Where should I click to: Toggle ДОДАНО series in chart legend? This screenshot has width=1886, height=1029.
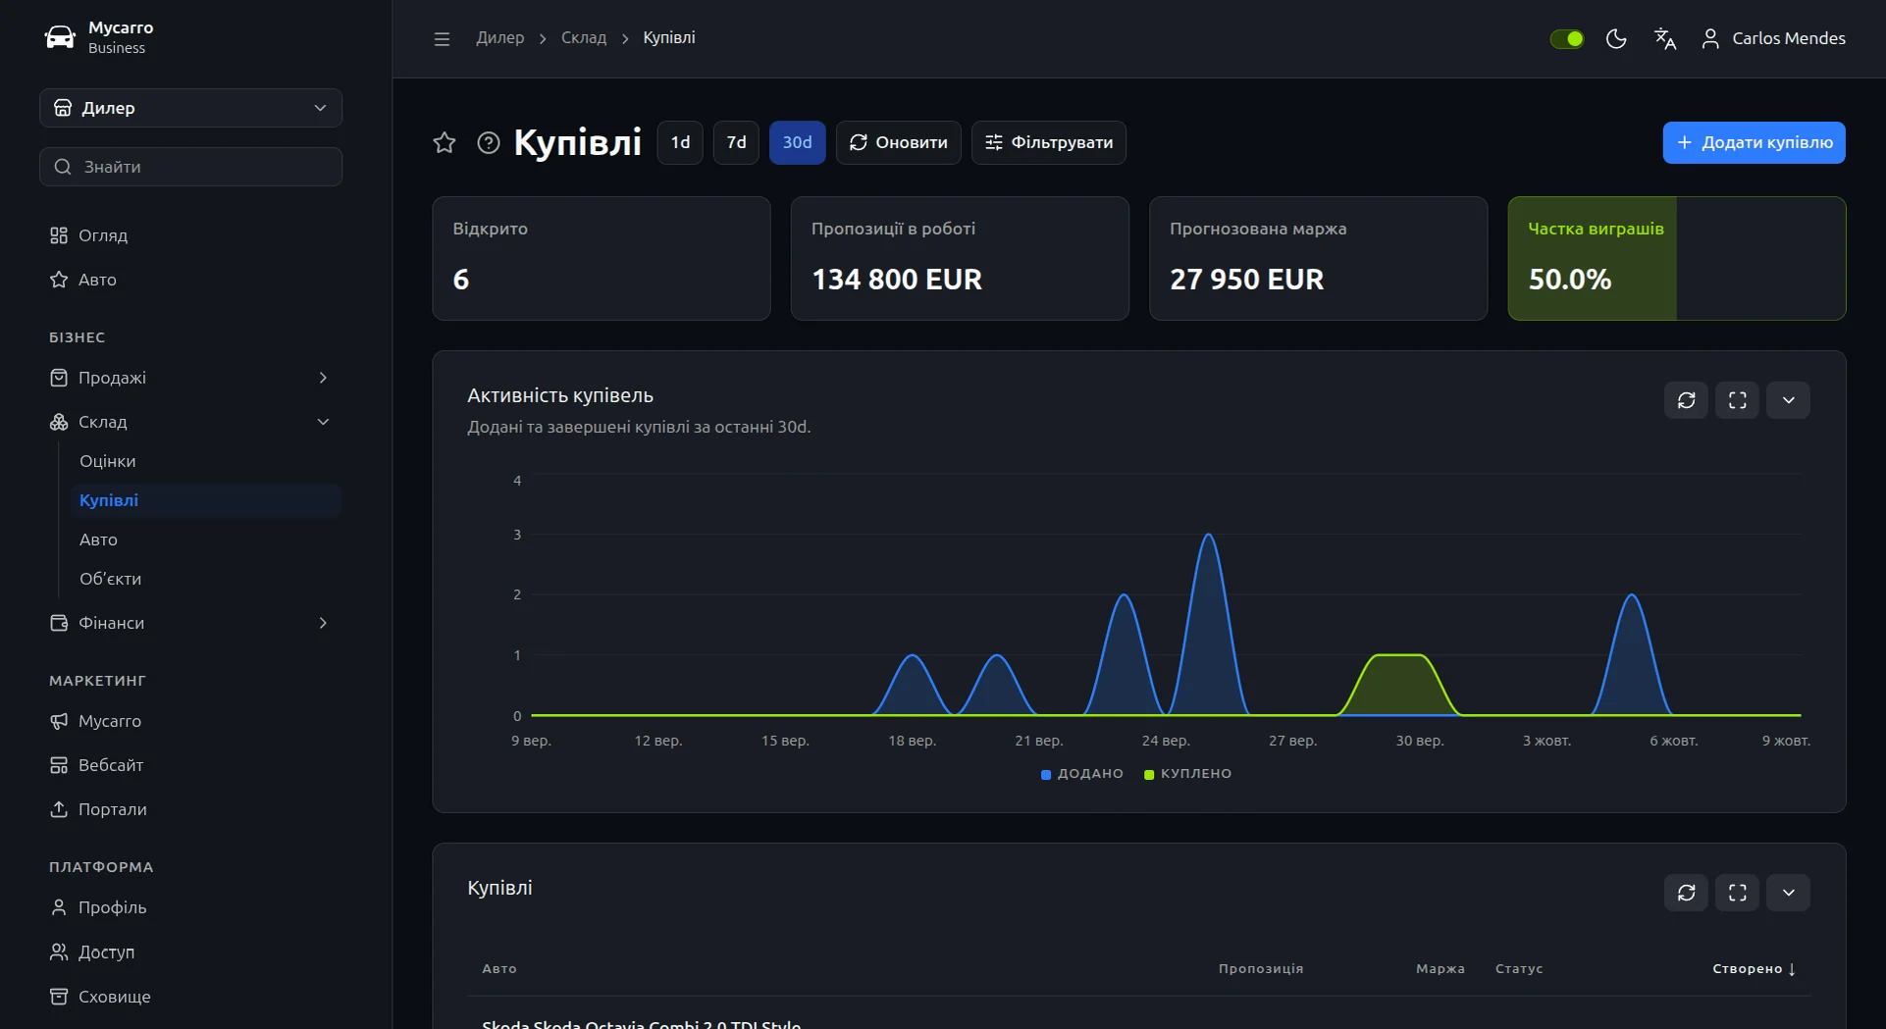[1081, 774]
